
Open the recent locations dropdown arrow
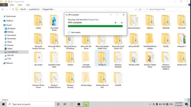[x=10, y=9]
